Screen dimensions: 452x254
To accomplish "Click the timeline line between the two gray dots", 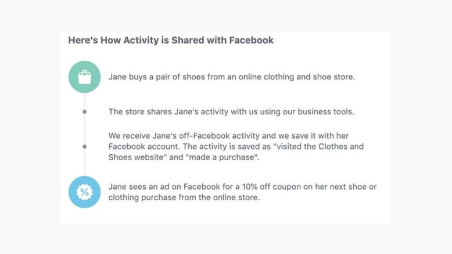I will point(85,129).
